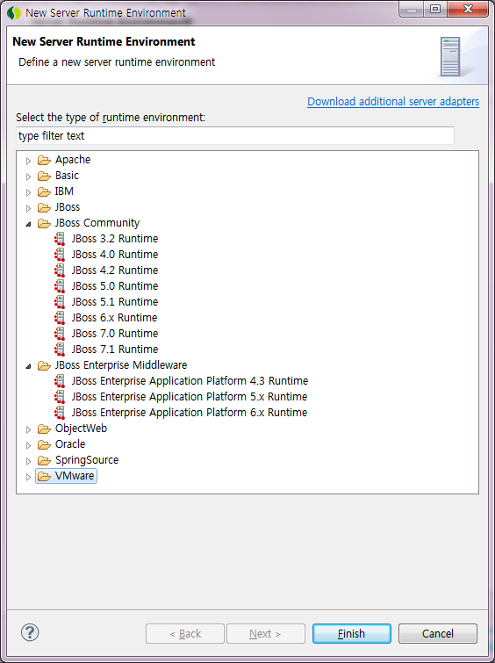
Task: Close the New Server Runtime Environment dialog
Action: (468, 9)
